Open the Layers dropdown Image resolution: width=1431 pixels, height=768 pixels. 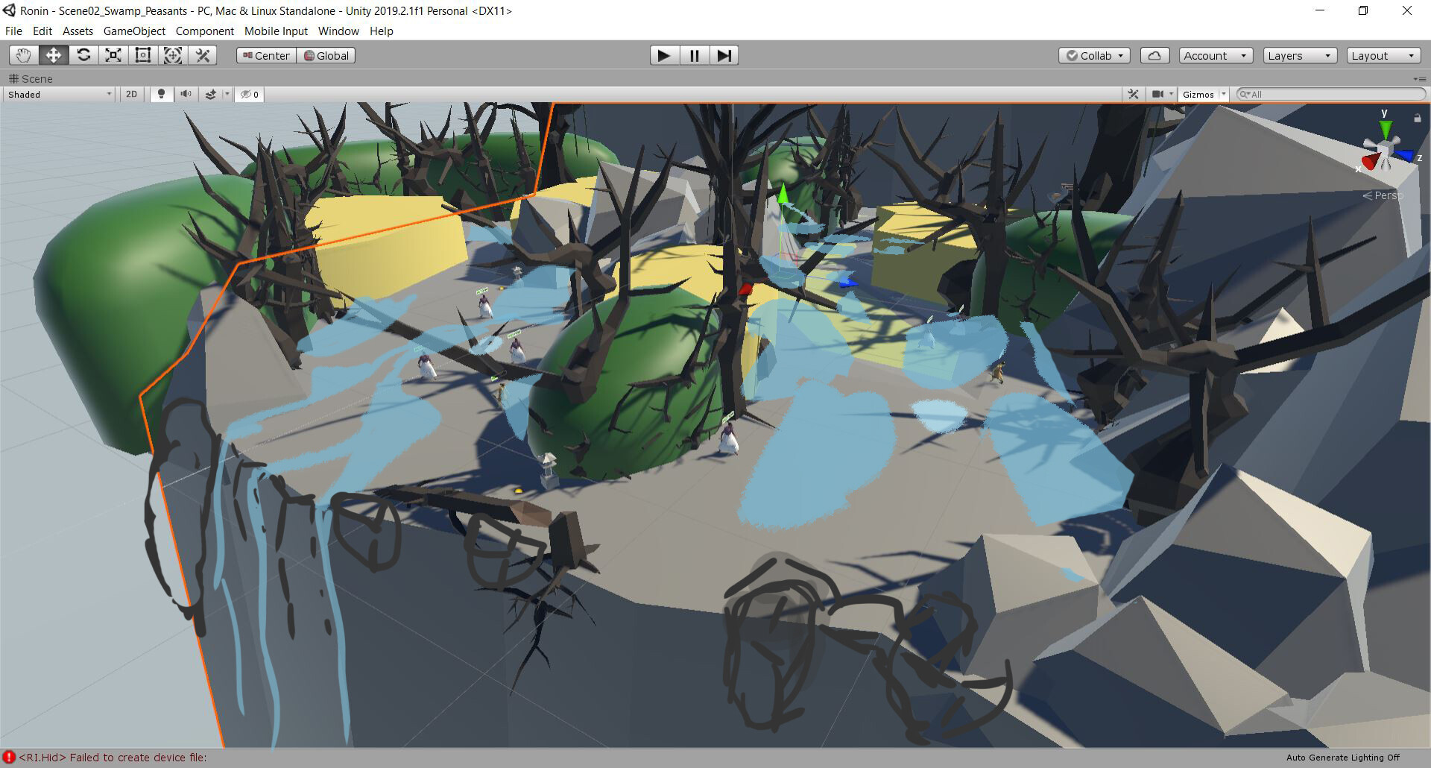tap(1298, 55)
